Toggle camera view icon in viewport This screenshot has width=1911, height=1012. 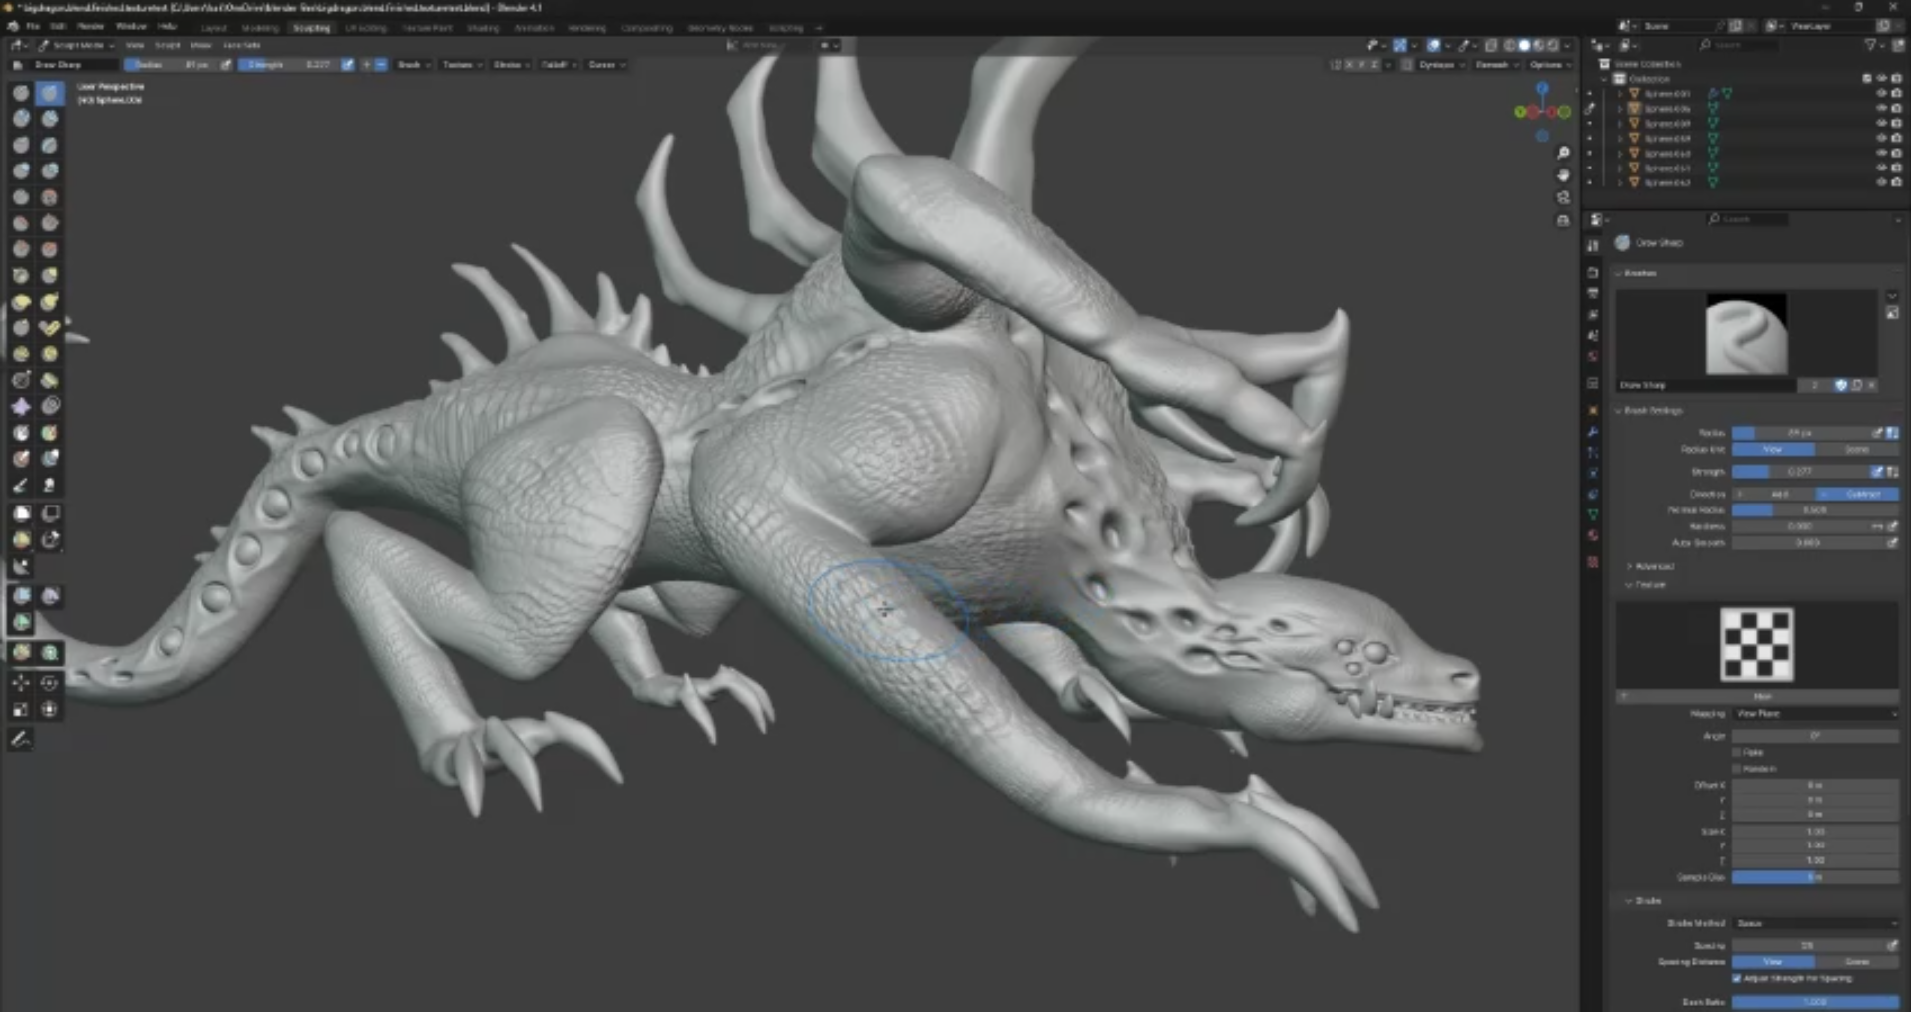[1563, 197]
